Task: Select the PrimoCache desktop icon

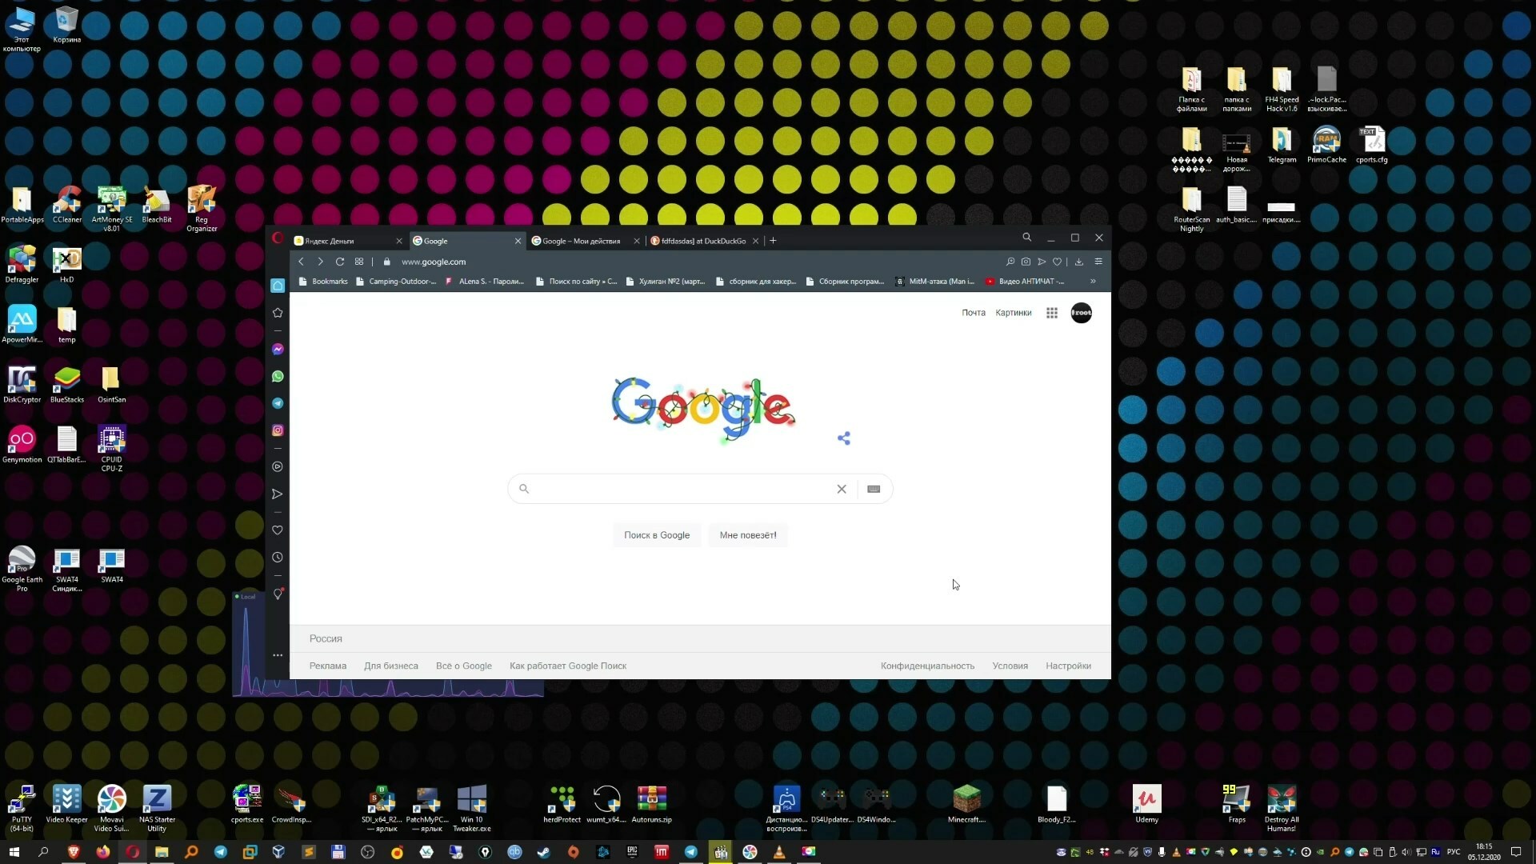Action: (x=1326, y=145)
